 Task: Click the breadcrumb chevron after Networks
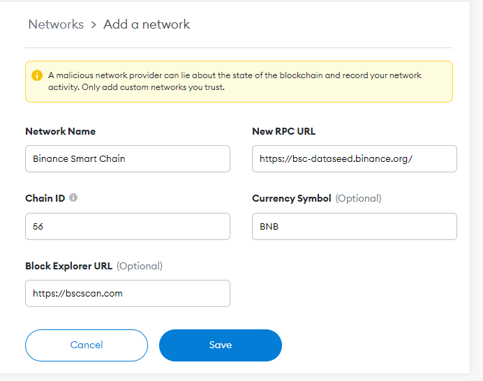pos(94,24)
